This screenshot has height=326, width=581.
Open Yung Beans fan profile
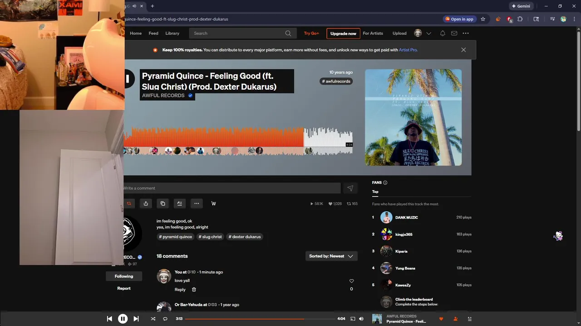coord(405,268)
